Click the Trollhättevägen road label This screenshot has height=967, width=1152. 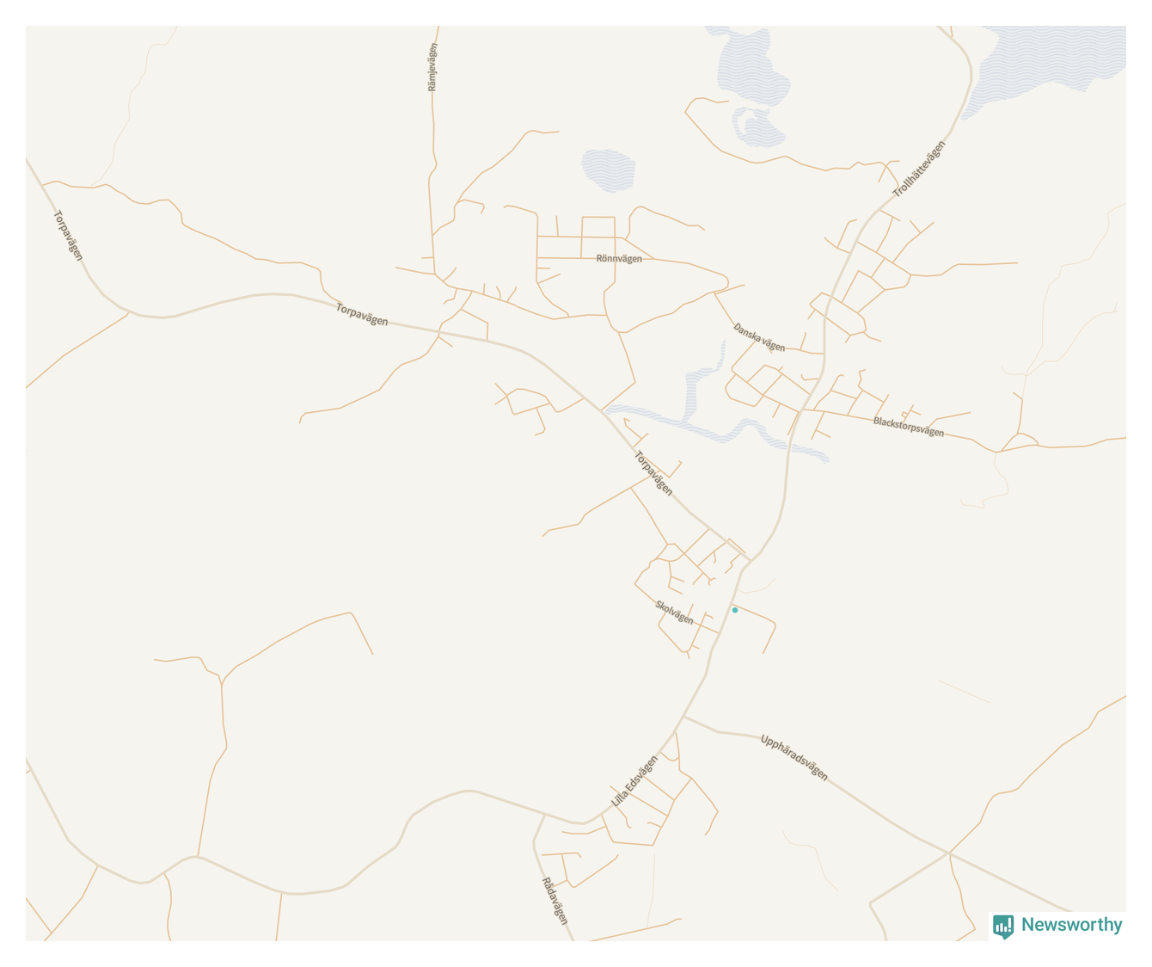(919, 169)
